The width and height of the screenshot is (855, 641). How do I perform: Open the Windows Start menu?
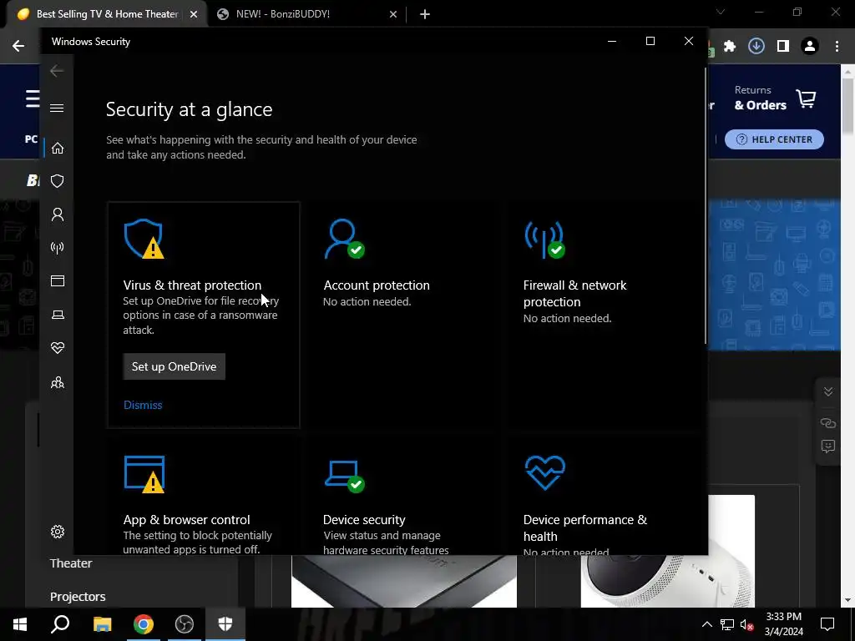(x=20, y=624)
